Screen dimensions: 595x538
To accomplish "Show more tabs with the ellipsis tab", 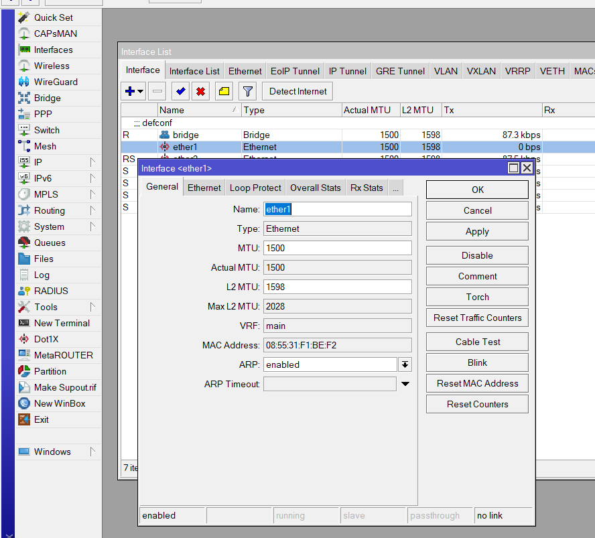I will pyautogui.click(x=395, y=188).
